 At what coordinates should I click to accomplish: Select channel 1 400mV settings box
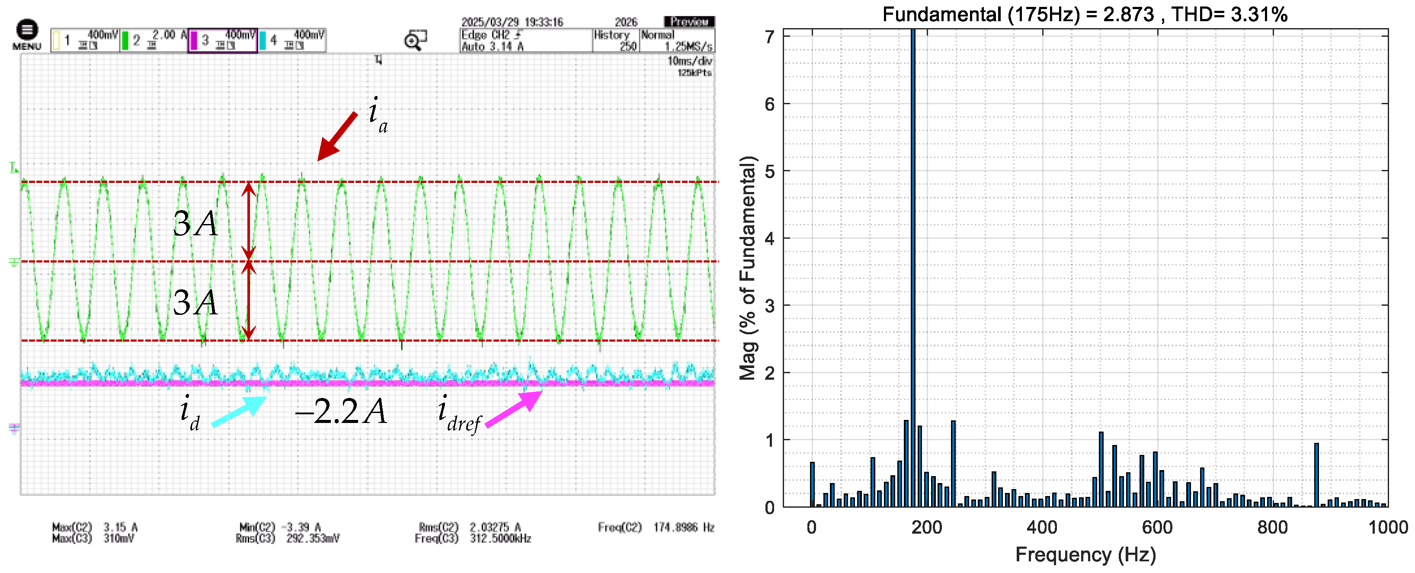(85, 40)
